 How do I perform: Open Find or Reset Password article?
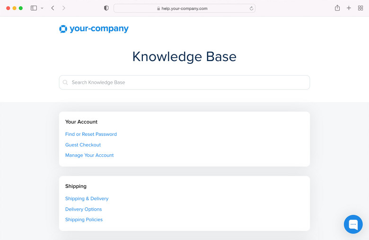pyautogui.click(x=91, y=134)
